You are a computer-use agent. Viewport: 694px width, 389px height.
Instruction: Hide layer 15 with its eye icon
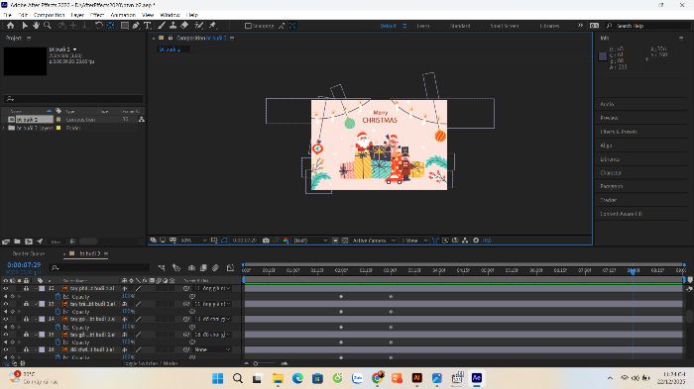pos(6,335)
